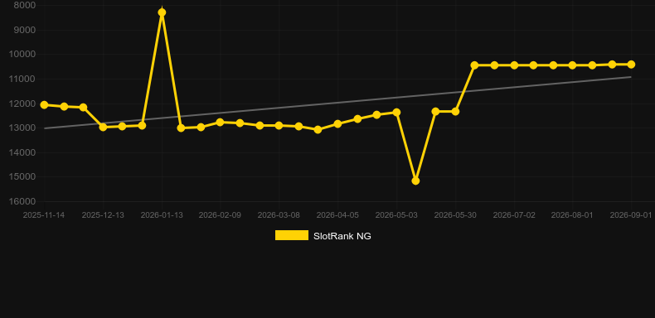Click the 12000 y-axis value

click(22, 104)
